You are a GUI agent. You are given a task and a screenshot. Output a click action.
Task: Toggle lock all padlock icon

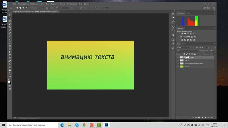[195, 54]
